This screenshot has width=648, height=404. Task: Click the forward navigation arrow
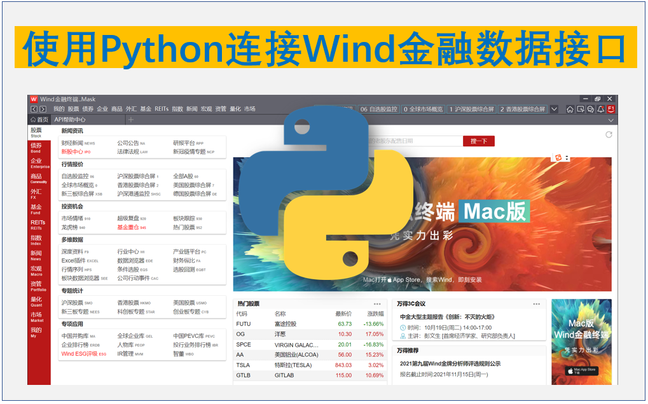click(42, 109)
